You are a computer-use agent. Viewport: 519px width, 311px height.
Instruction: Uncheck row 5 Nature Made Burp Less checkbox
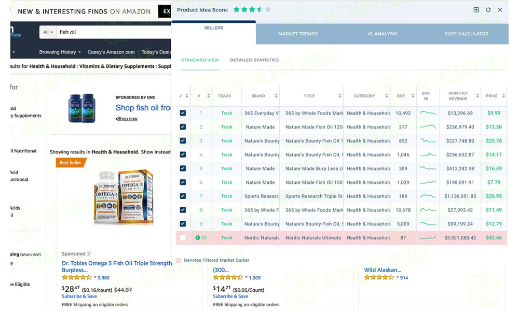[183, 168]
